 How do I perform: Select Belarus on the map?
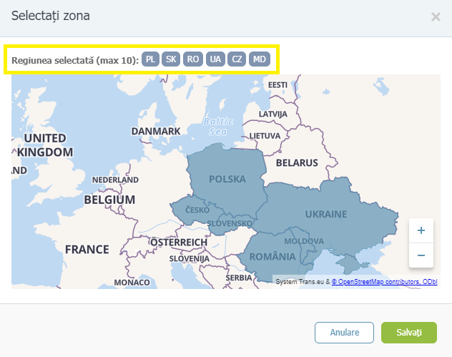coord(296,162)
